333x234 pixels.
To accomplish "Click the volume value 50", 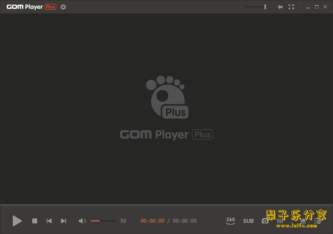I will [123, 221].
